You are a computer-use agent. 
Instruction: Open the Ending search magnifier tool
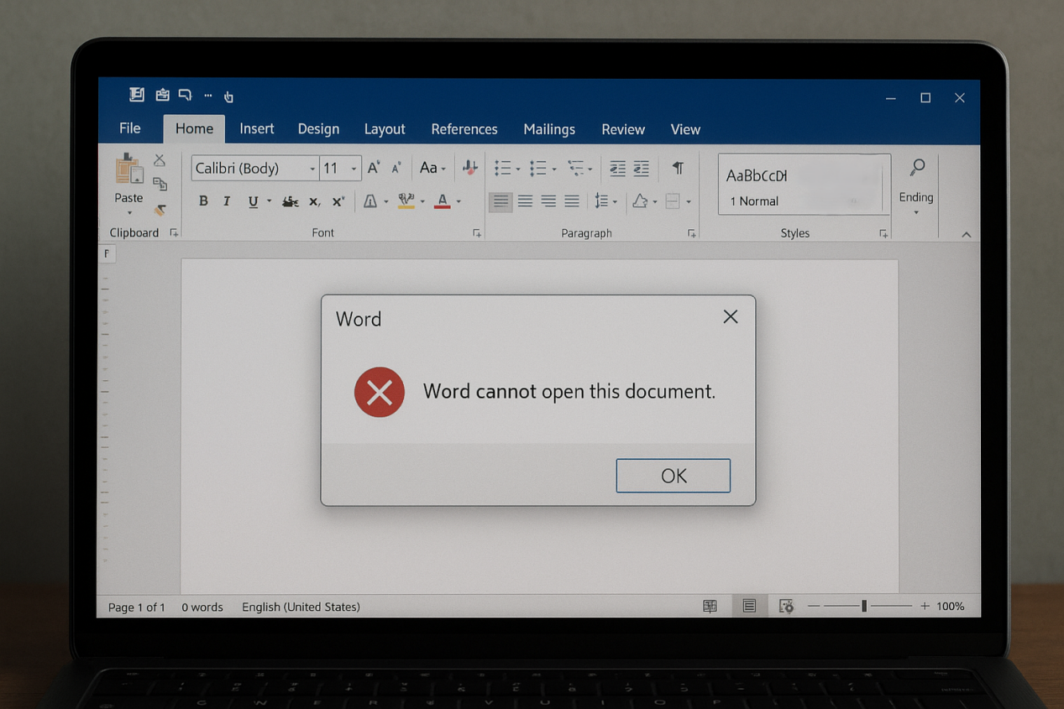[917, 168]
